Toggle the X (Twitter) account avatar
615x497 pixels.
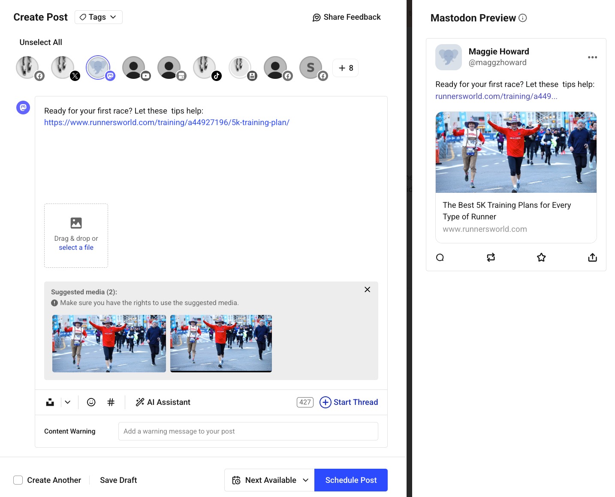63,68
